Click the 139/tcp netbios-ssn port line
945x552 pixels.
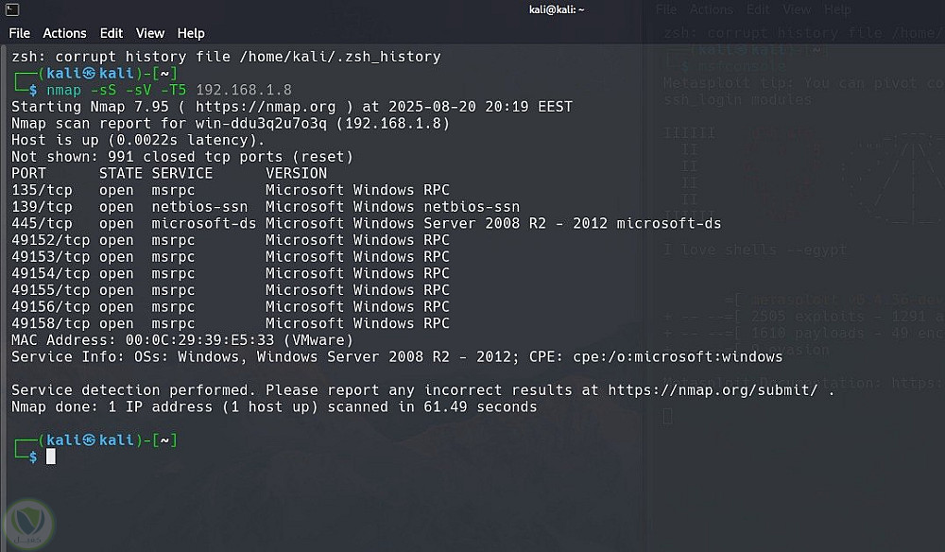pos(265,207)
